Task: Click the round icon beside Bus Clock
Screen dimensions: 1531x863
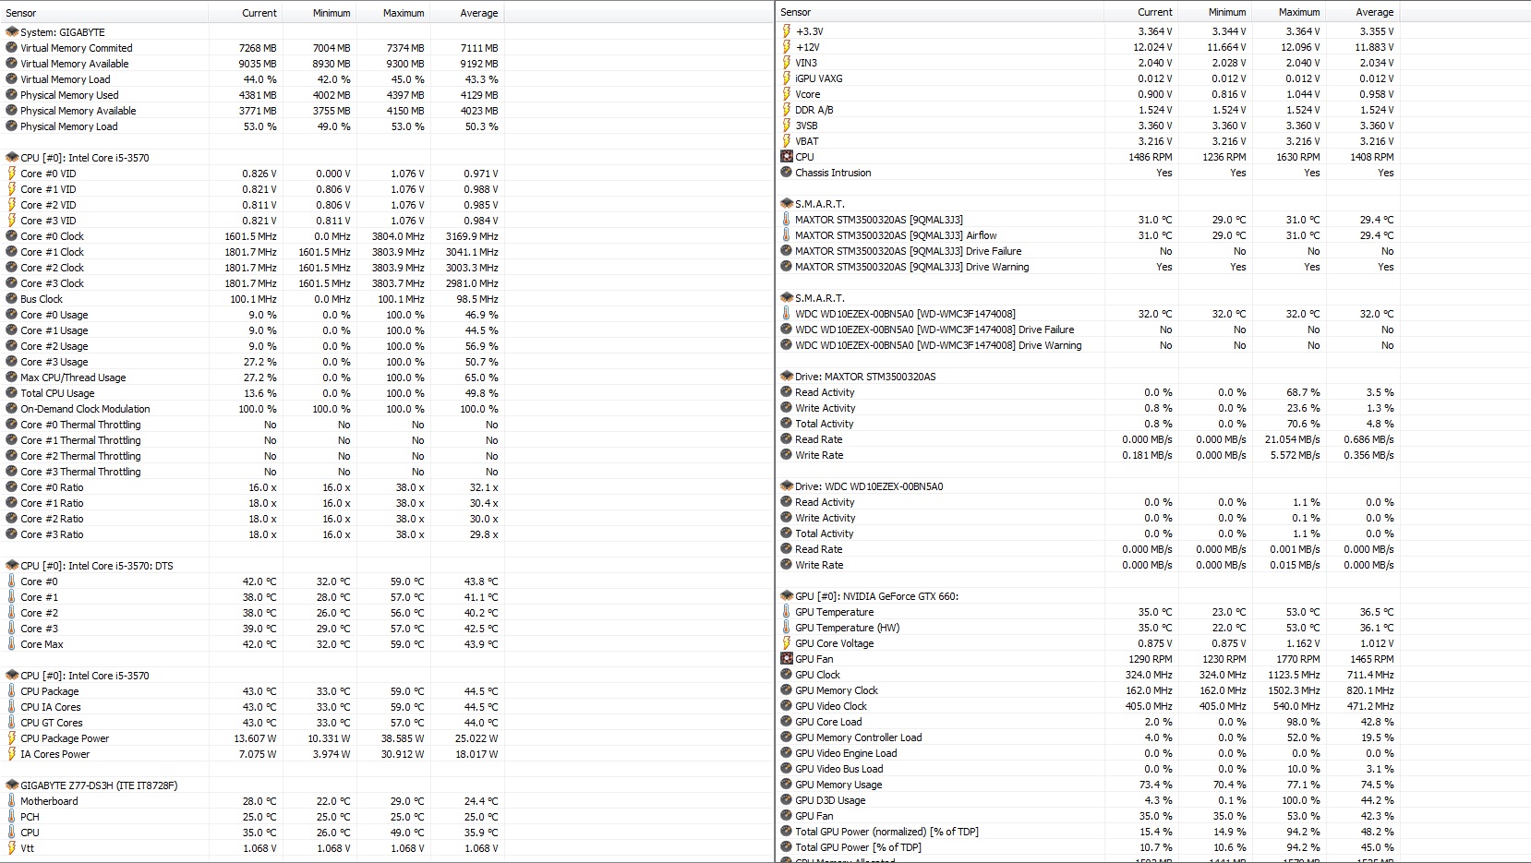Action: pos(11,299)
